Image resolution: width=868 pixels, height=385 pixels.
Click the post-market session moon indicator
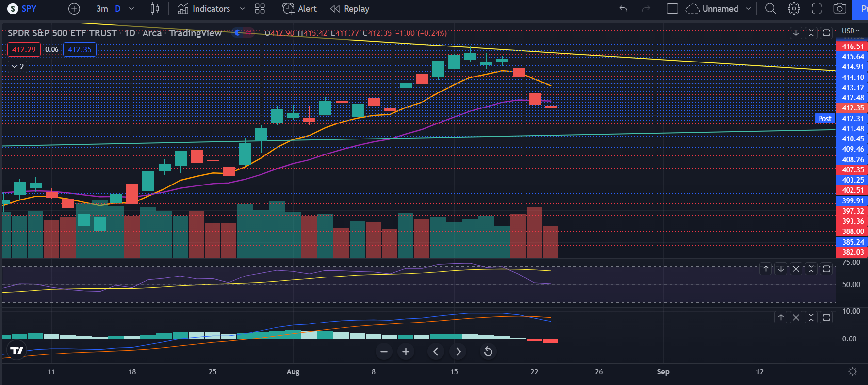(x=238, y=33)
